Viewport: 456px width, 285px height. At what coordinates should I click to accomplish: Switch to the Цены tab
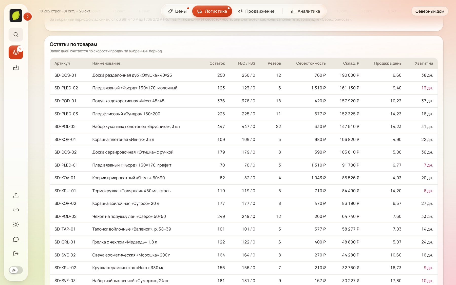[177, 11]
